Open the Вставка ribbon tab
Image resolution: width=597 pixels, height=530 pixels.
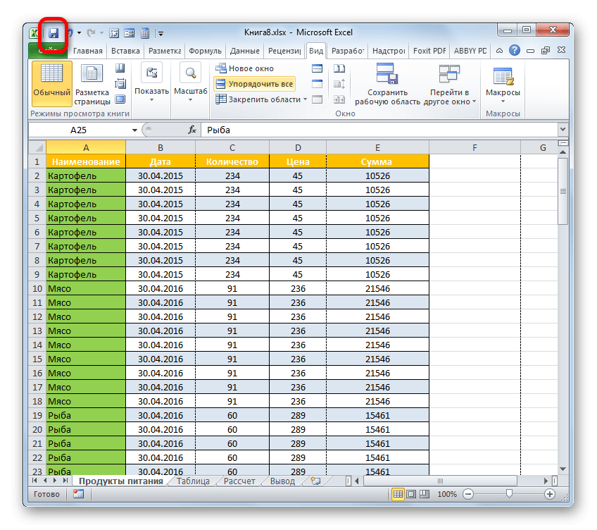coord(125,51)
